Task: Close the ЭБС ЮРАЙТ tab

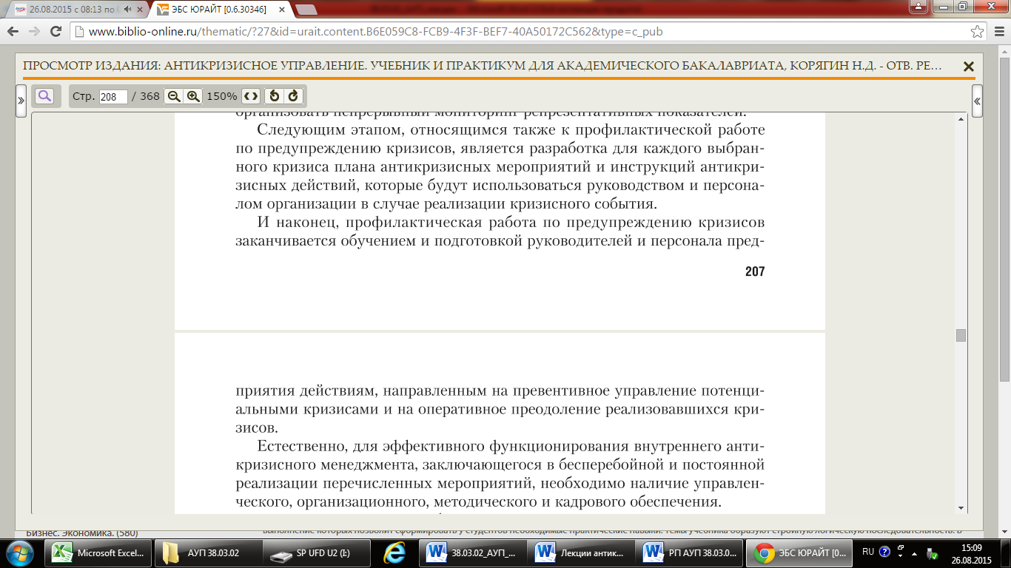Action: (x=282, y=10)
